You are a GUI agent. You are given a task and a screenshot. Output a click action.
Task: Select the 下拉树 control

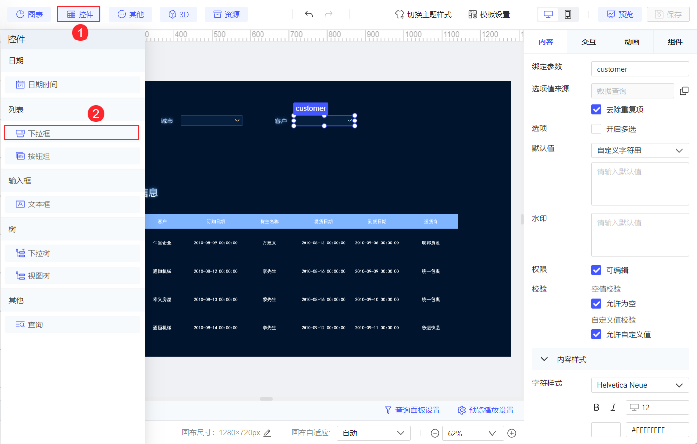point(73,253)
